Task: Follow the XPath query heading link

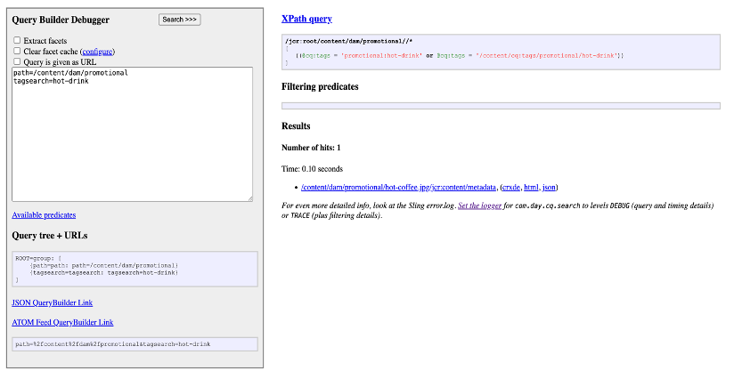Action: 306,18
